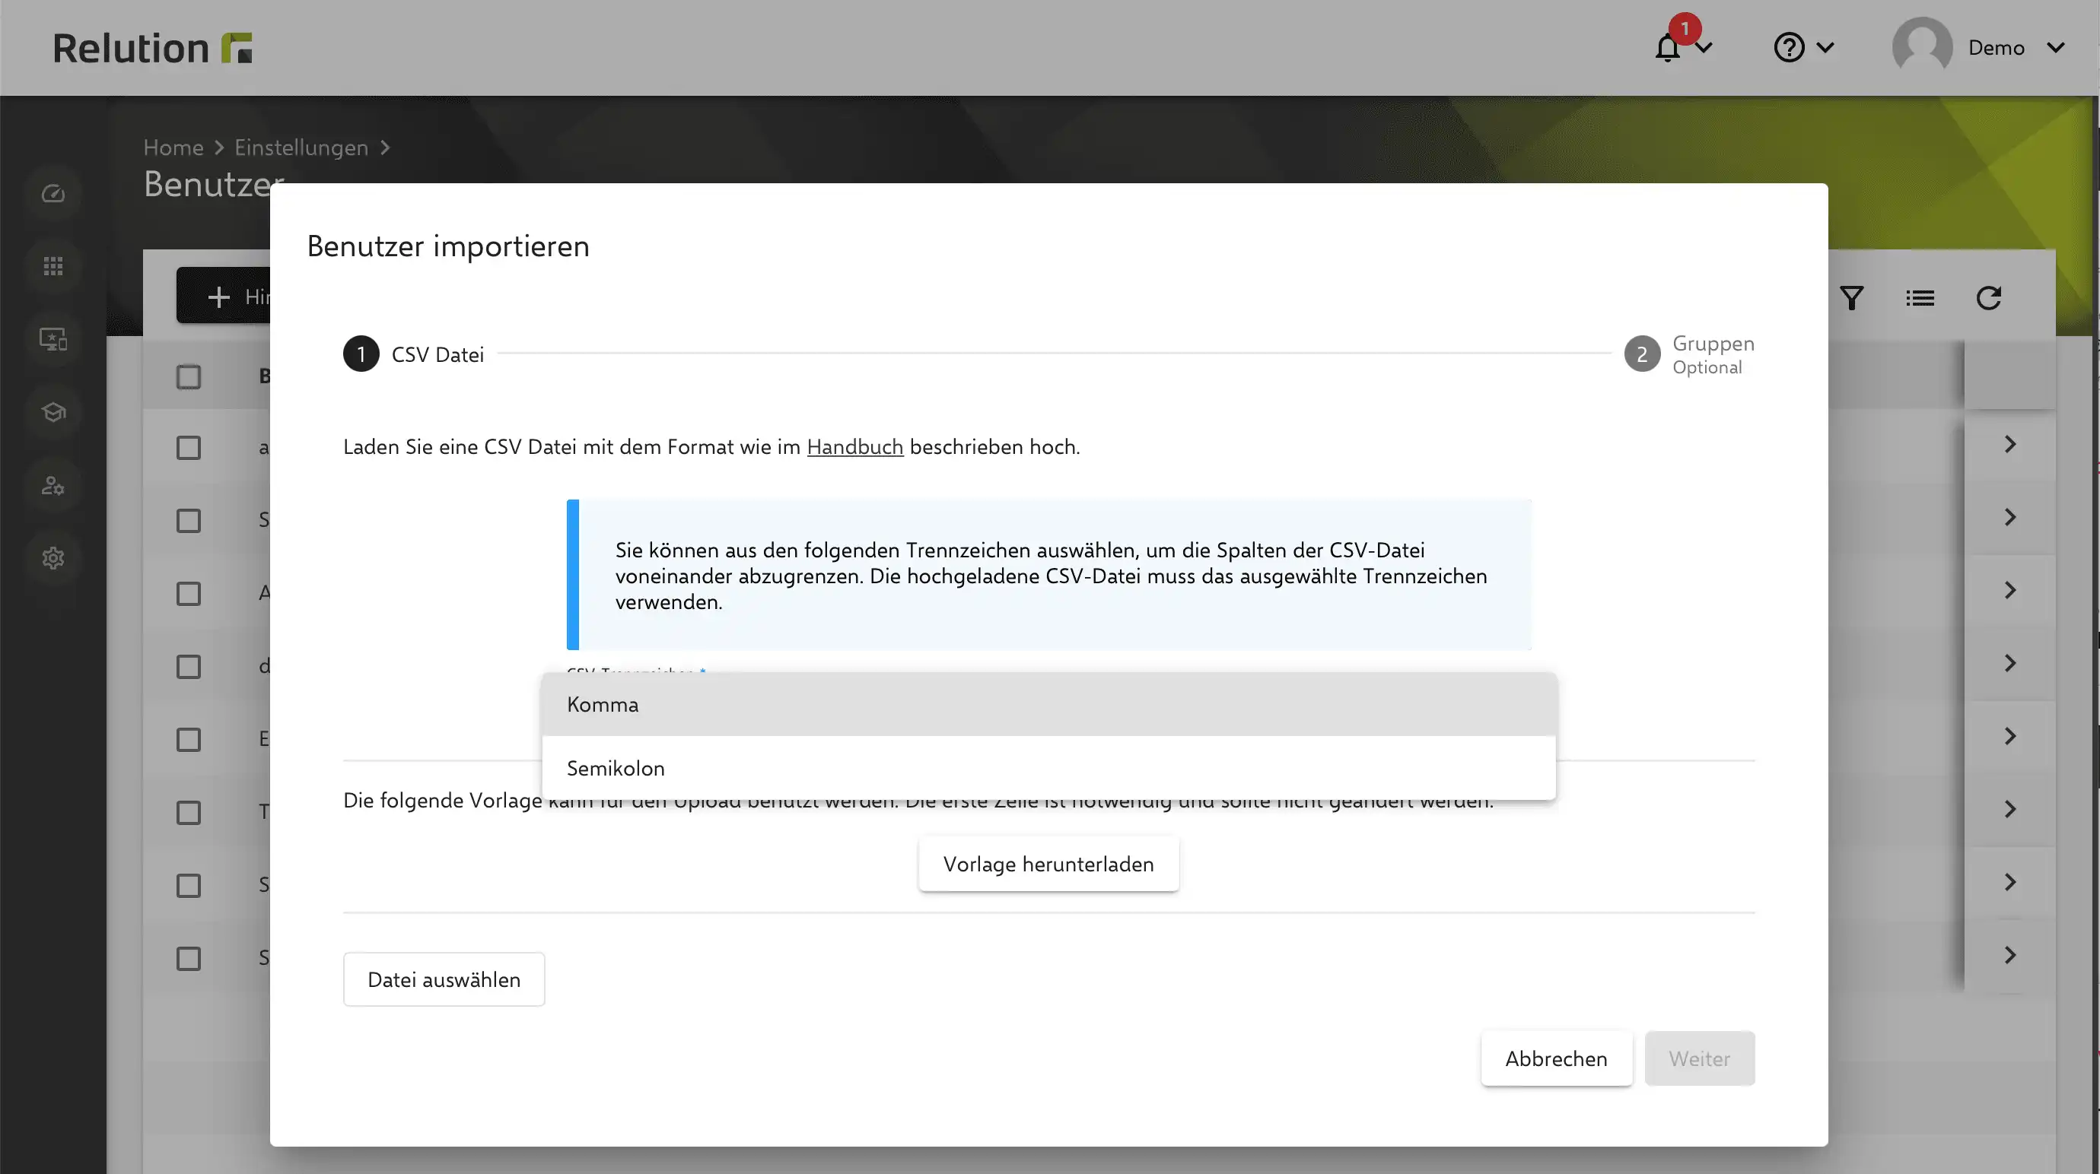Toggle the checkbox in row starting with T

pyautogui.click(x=189, y=812)
